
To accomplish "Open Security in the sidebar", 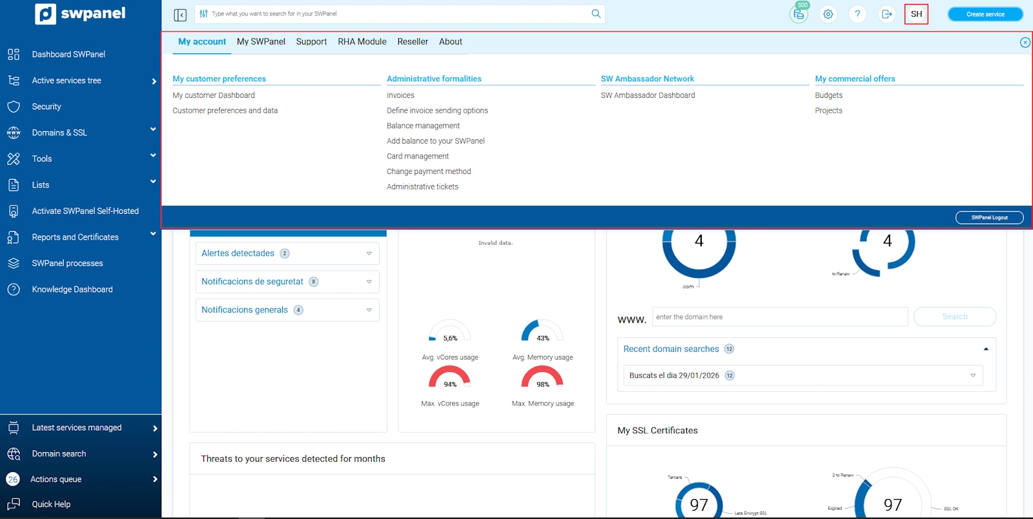I will [46, 106].
